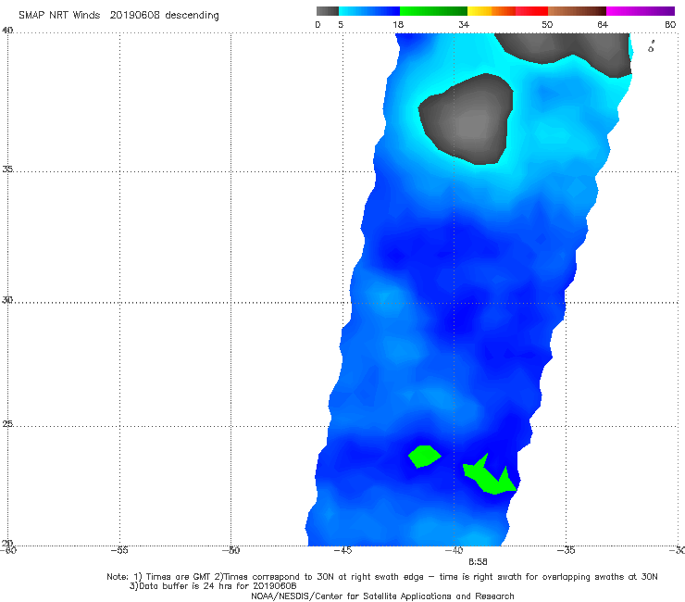The image size is (685, 602).
Task: Click the -40 longitude axis label
Action: pyautogui.click(x=454, y=550)
